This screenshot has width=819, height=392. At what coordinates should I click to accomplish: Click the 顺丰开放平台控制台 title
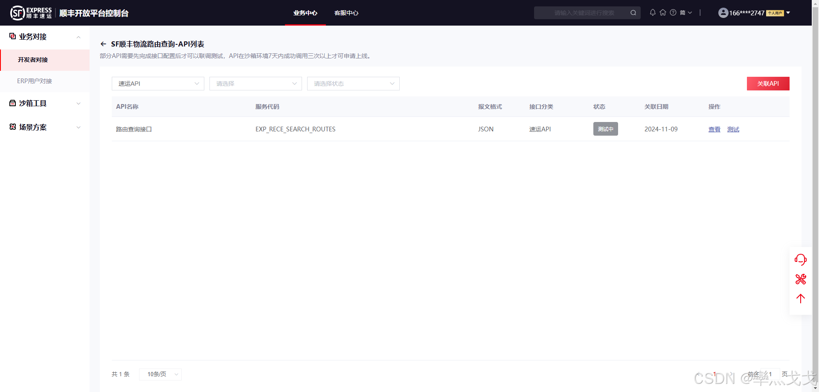(94, 13)
